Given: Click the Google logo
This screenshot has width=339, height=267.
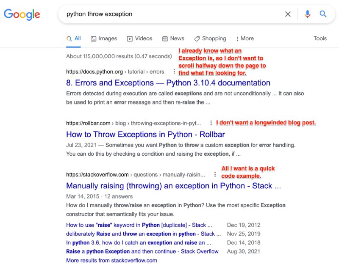Looking at the screenshot, I should click(22, 14).
